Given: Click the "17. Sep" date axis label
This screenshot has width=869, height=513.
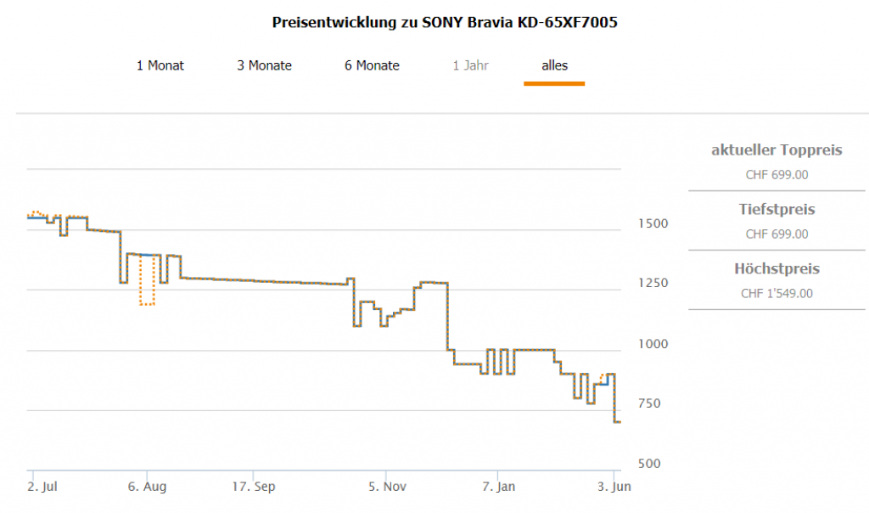Looking at the screenshot, I should (255, 488).
